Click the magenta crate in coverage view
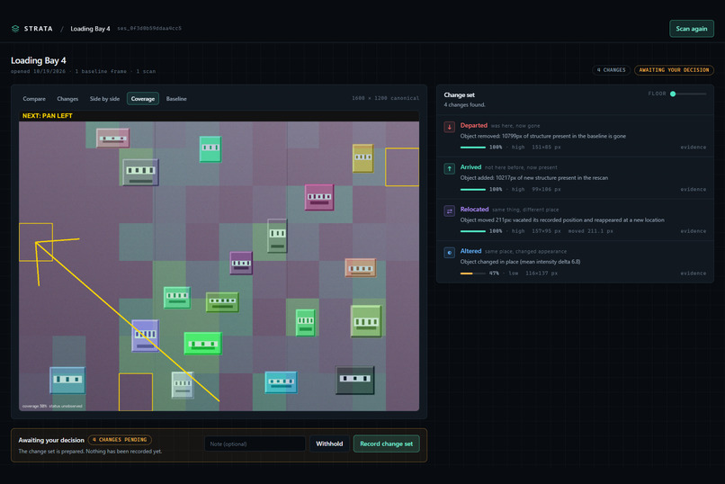Screen dimensions: 725x484 point(319,197)
